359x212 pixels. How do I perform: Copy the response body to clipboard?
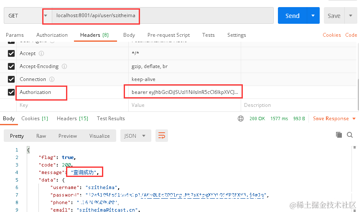coord(339,135)
